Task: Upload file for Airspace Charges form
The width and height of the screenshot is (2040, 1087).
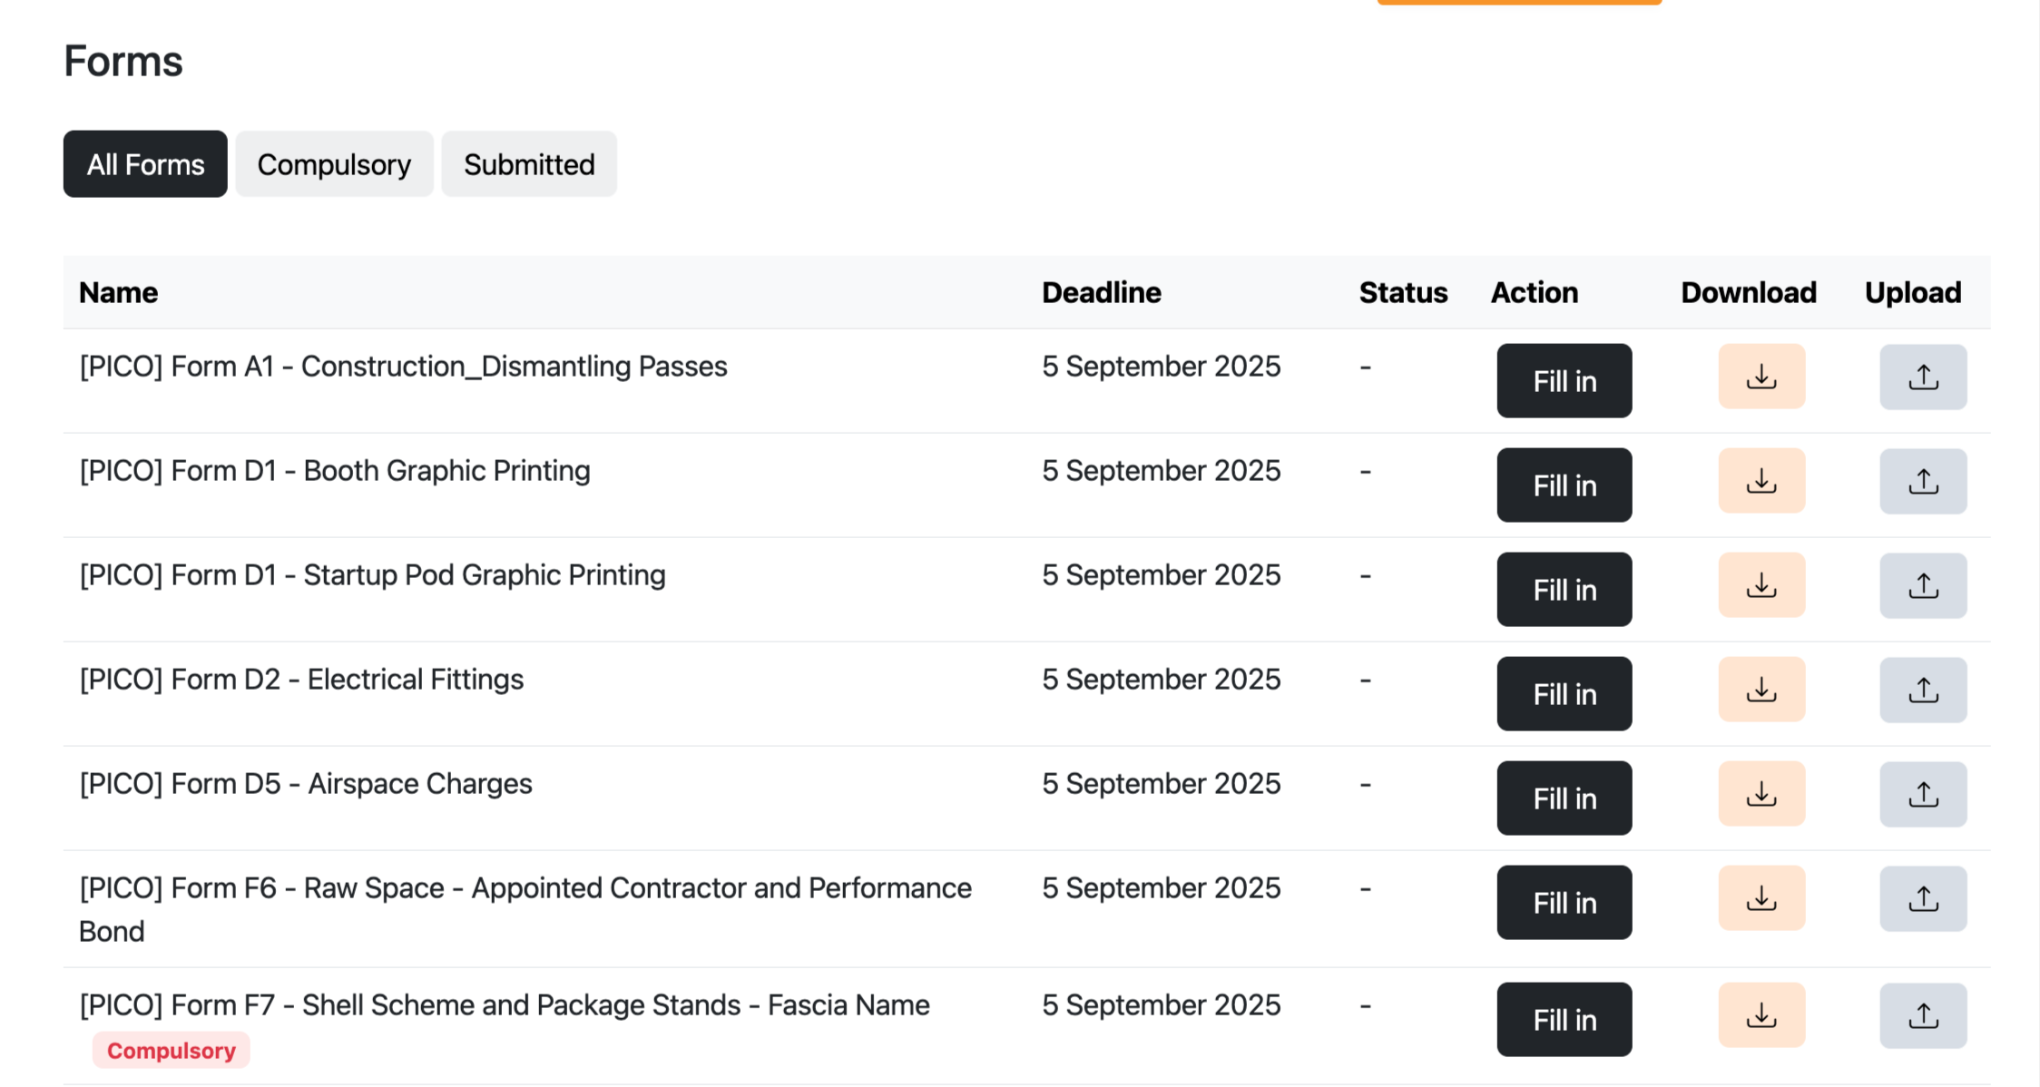Action: coord(1922,794)
